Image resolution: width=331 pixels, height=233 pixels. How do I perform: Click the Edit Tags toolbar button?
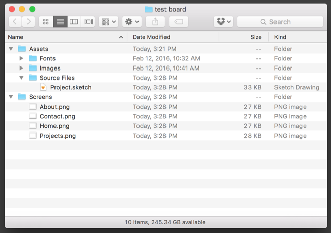(x=179, y=22)
